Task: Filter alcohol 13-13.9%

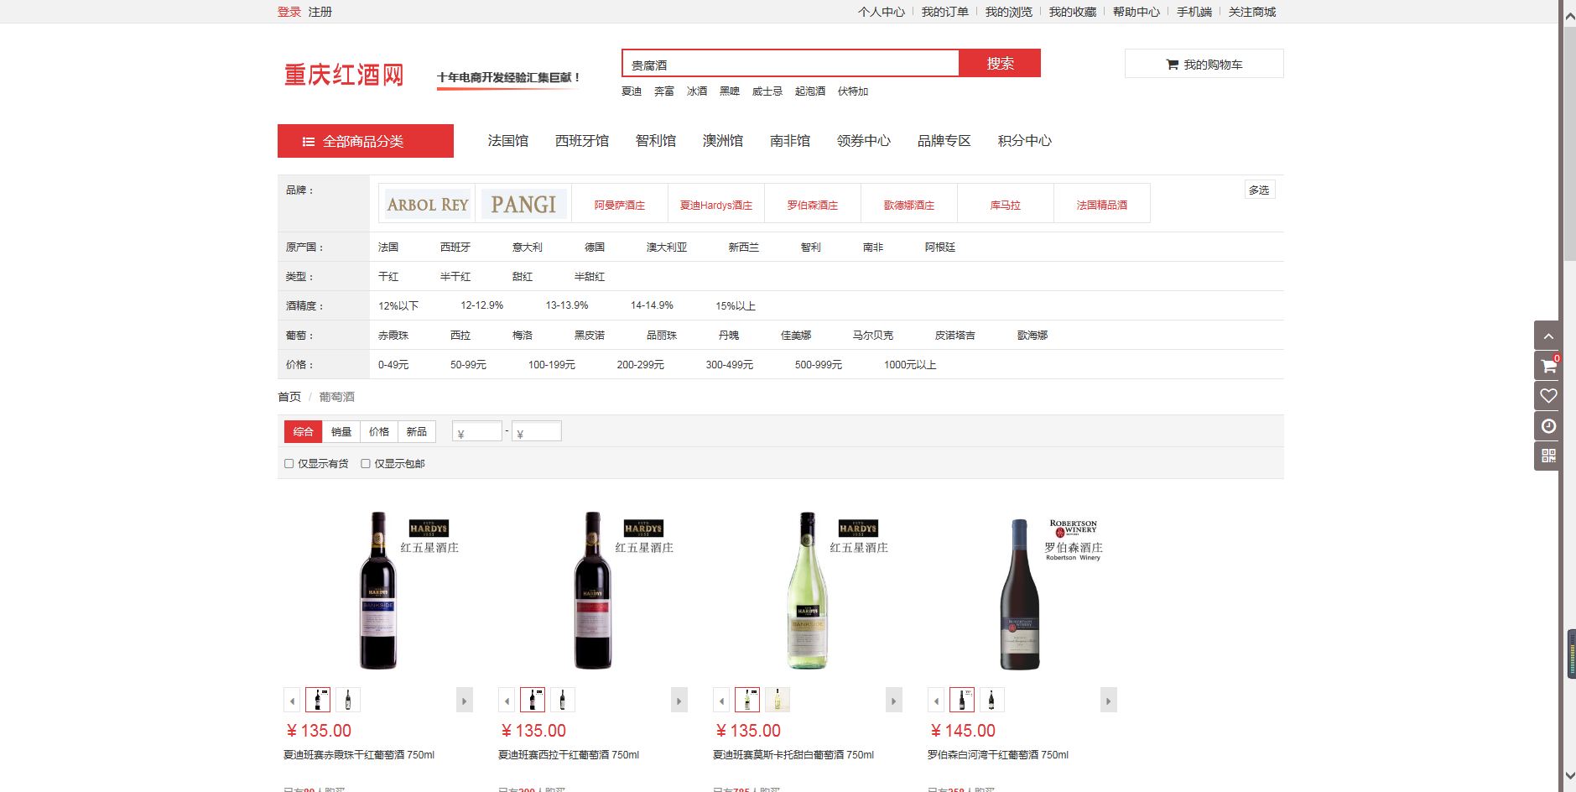Action: point(567,305)
